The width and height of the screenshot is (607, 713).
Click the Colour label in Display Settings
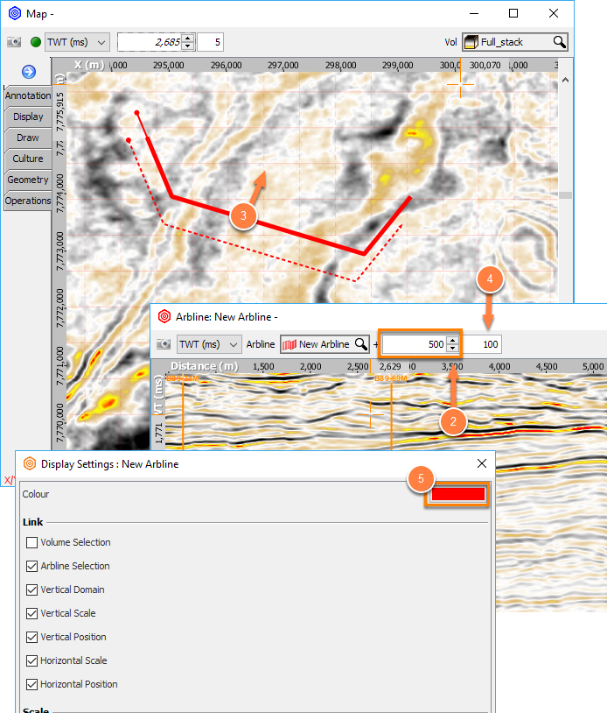click(35, 494)
